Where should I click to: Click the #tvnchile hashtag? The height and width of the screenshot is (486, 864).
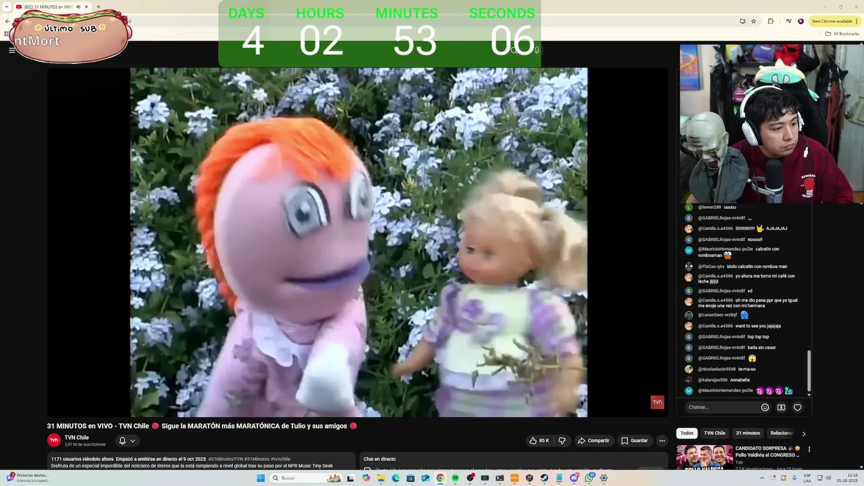click(280, 459)
